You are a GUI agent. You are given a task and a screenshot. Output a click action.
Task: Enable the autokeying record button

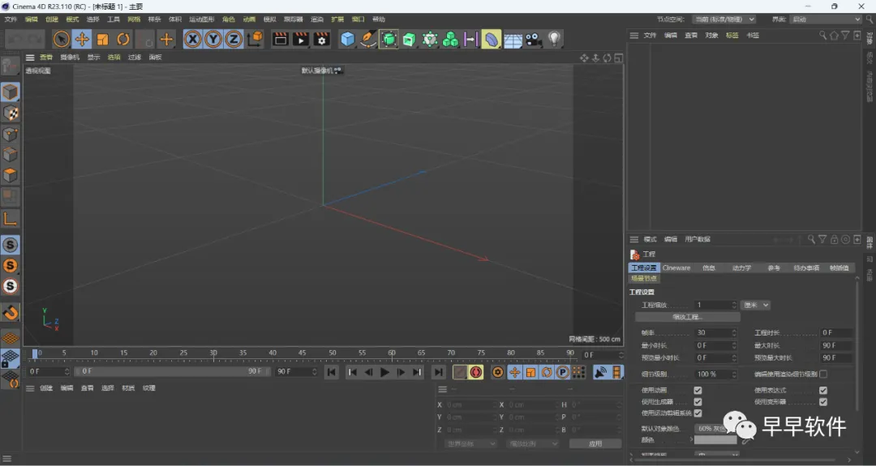(x=476, y=372)
